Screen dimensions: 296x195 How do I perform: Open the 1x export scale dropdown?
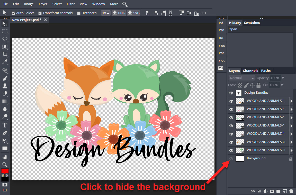tap(106, 13)
